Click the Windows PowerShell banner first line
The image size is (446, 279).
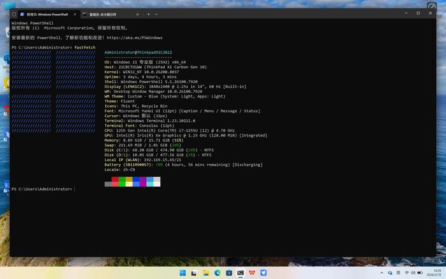32,23
